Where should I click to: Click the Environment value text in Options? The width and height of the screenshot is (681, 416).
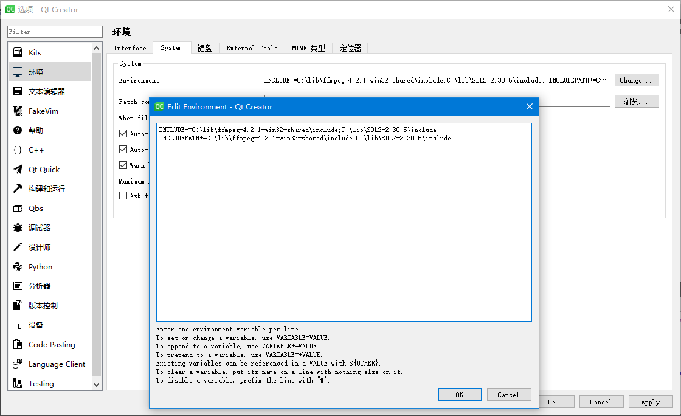click(x=435, y=80)
